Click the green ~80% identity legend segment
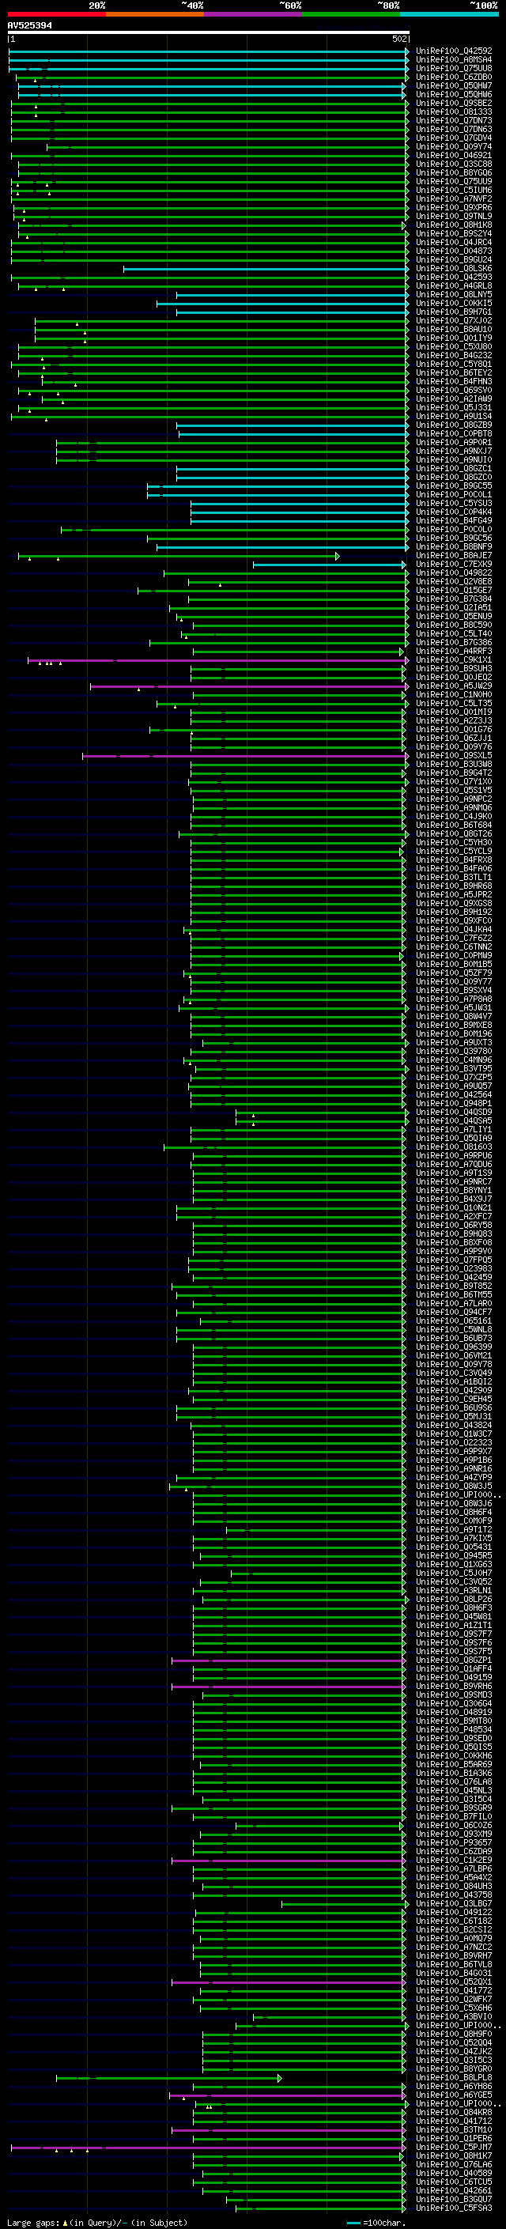 click(x=351, y=14)
